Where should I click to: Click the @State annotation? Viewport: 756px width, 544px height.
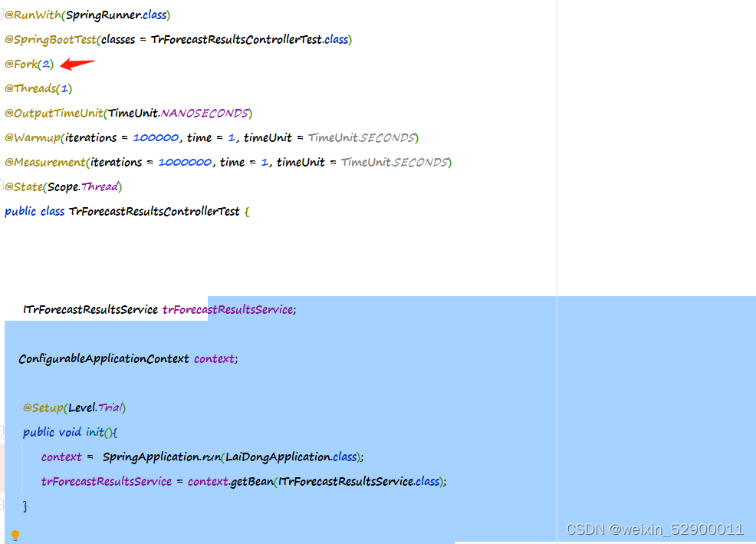tap(24, 186)
